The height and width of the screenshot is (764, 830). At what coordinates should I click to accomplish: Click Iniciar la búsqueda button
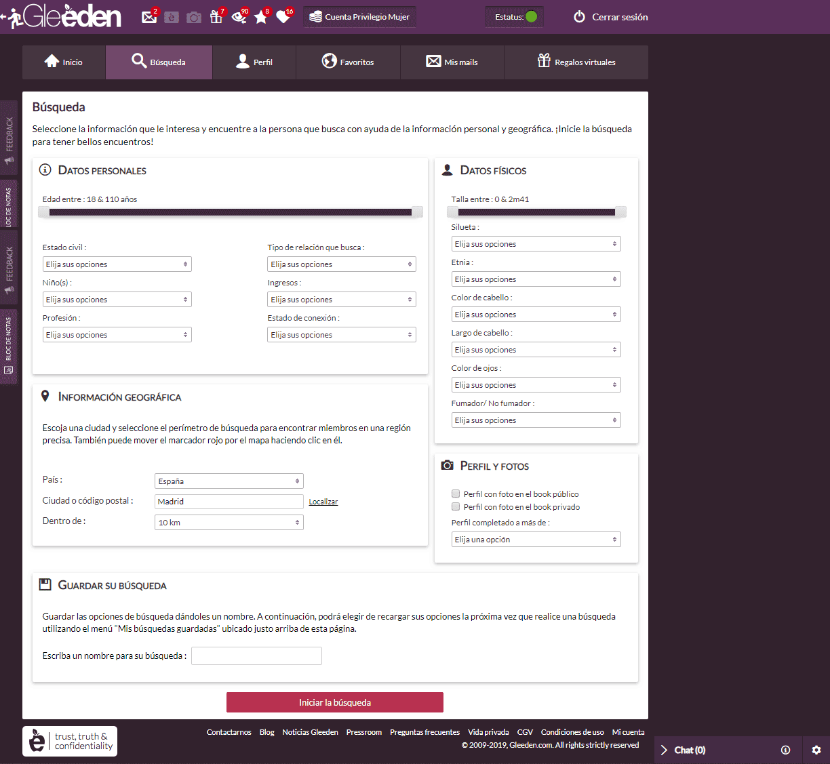click(335, 702)
